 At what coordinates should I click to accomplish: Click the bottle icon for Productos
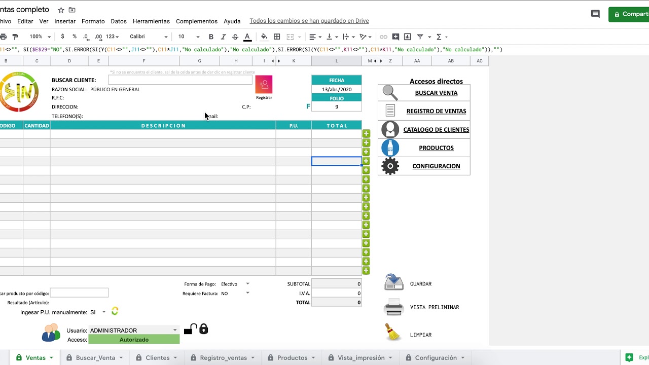390,148
